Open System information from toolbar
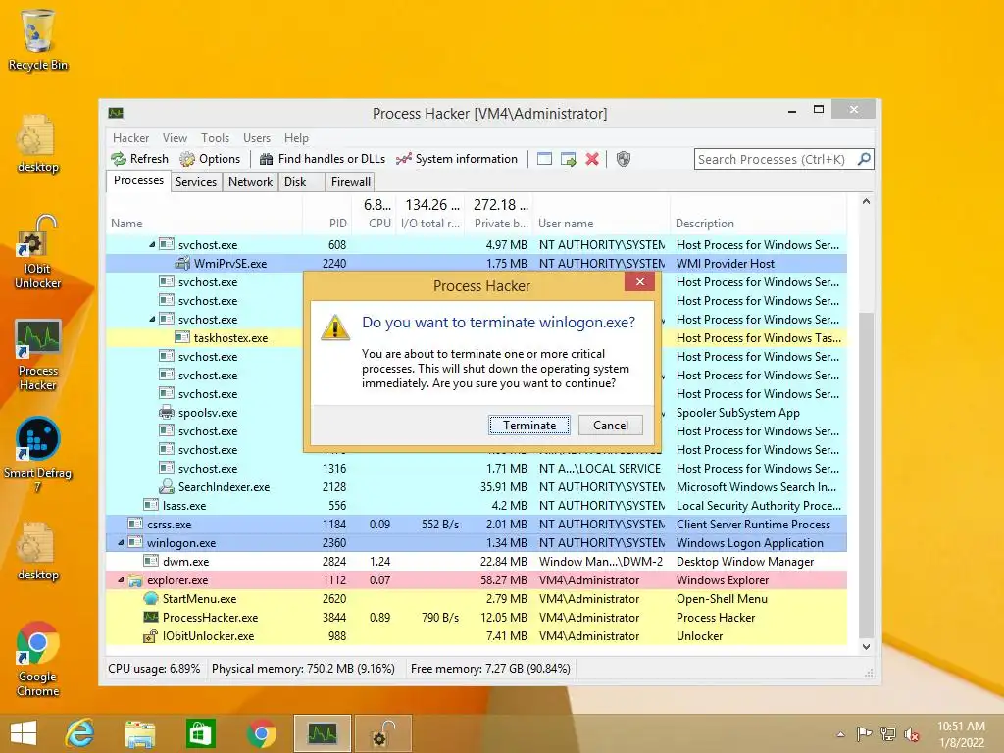The height and width of the screenshot is (753, 1004). (457, 159)
